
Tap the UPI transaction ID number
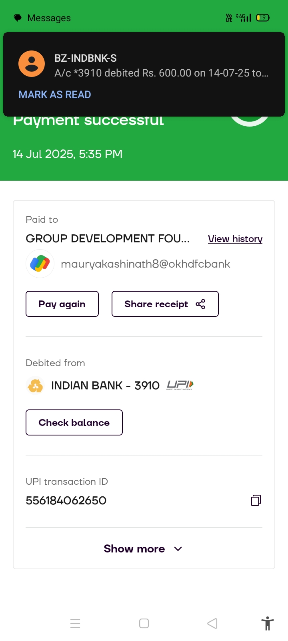[x=66, y=500]
